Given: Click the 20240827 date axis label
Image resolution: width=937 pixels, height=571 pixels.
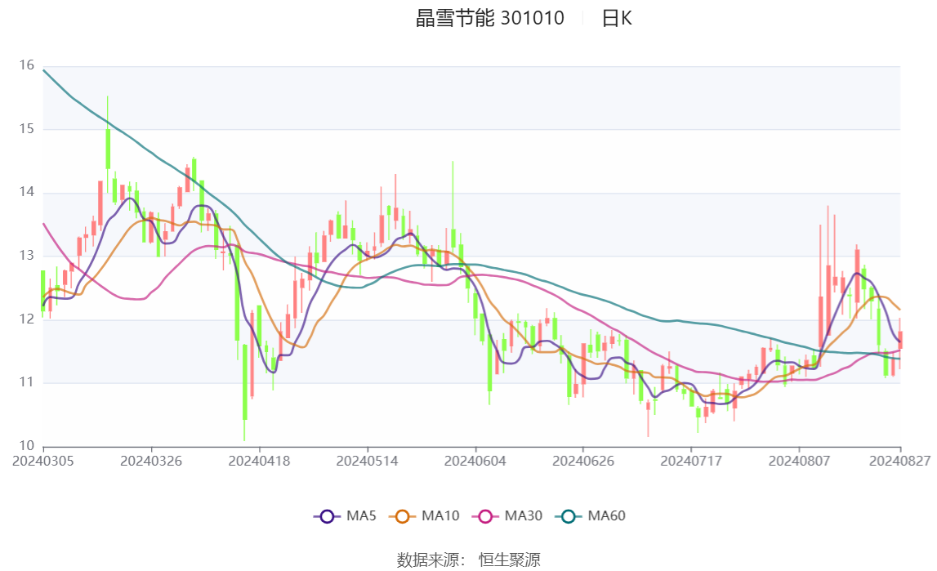Looking at the screenshot, I should click(x=900, y=461).
